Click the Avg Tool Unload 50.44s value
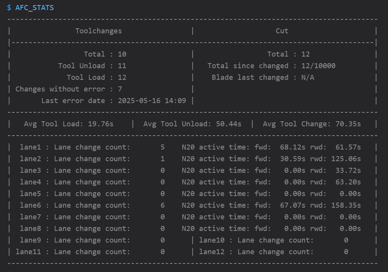 (229, 124)
